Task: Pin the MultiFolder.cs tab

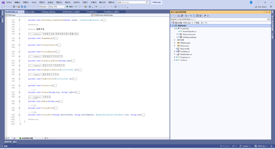Action: [x=20, y=12]
